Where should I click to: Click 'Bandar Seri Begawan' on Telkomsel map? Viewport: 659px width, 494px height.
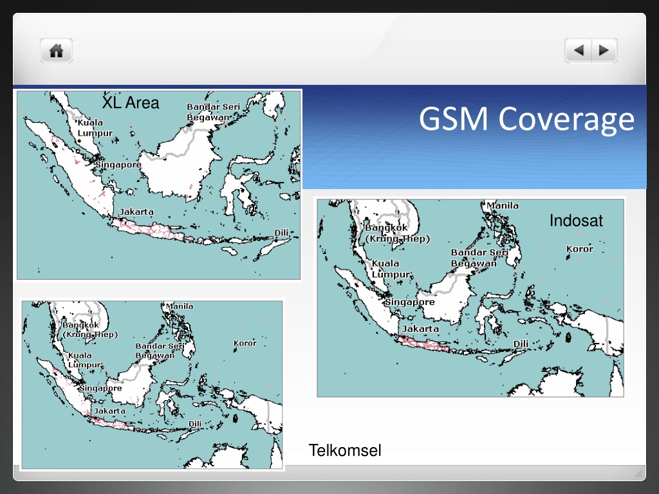click(x=160, y=351)
